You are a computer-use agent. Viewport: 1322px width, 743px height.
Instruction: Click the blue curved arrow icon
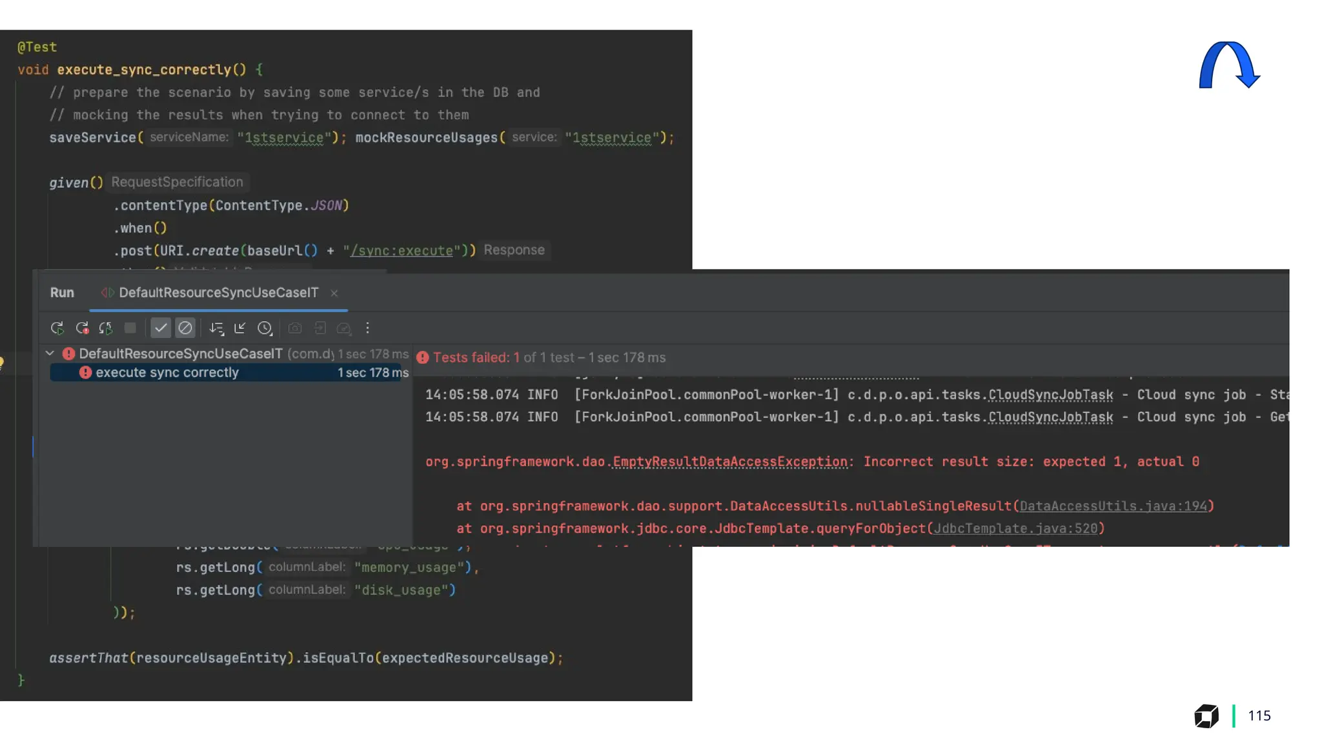pos(1228,64)
